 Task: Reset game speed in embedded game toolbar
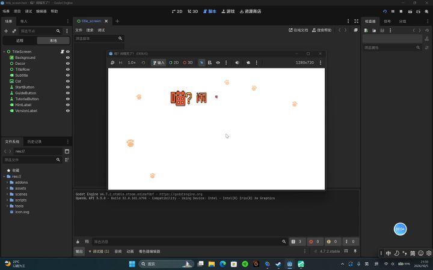pos(143,62)
